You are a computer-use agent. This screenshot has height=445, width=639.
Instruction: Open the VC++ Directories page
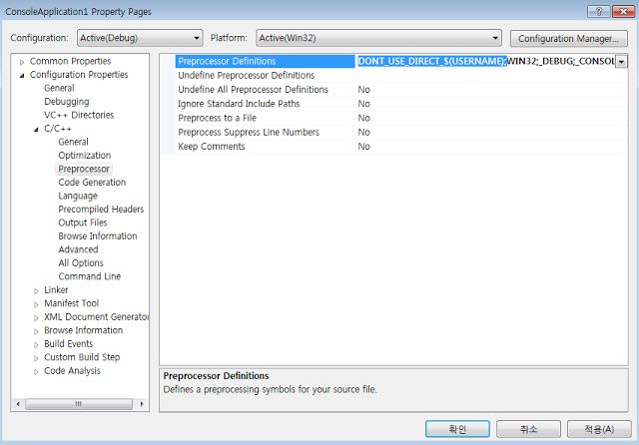tap(79, 115)
